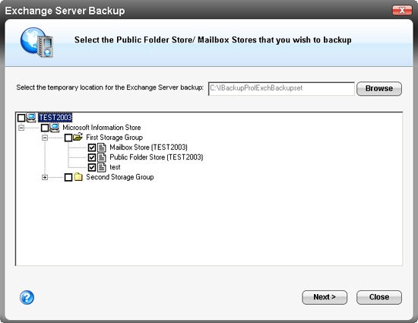Click the globe and server header icon
418x323 pixels.
[36, 42]
